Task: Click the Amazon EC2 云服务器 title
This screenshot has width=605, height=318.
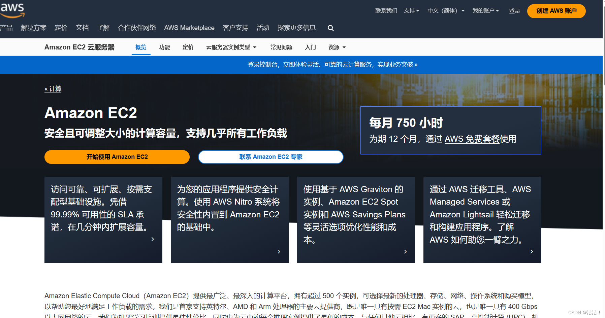Action: coord(79,47)
